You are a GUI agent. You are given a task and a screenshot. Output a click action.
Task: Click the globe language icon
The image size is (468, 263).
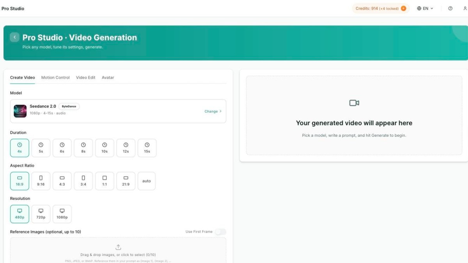point(419,8)
